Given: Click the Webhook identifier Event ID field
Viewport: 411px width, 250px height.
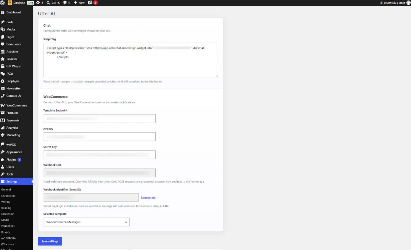Looking at the screenshot, I should 91,197.
